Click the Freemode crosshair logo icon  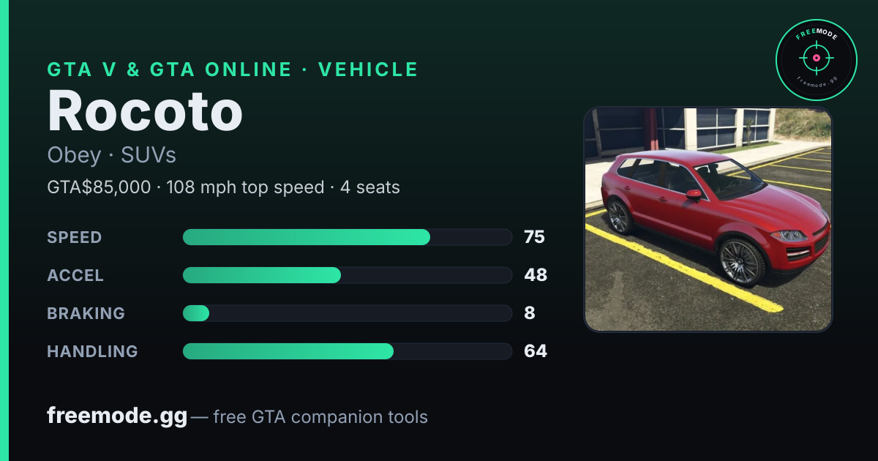click(816, 60)
